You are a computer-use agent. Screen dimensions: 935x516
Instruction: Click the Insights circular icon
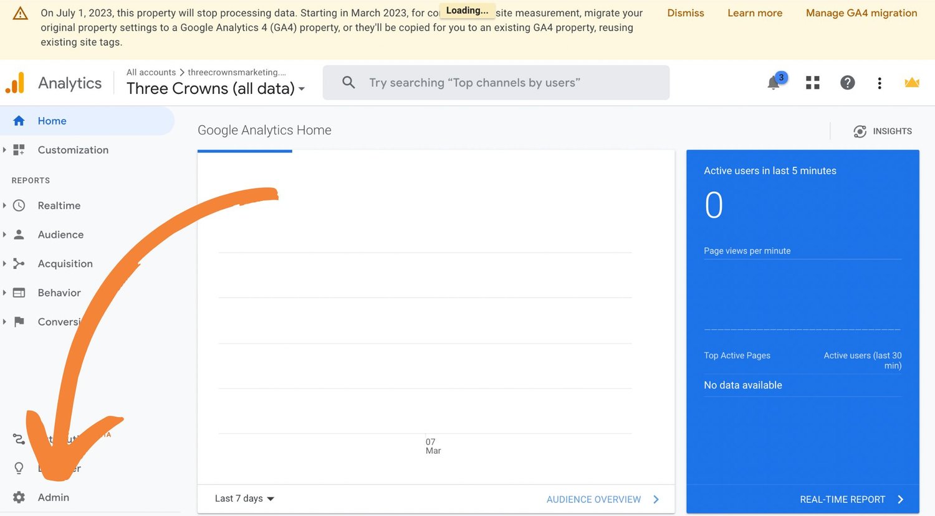pos(860,131)
